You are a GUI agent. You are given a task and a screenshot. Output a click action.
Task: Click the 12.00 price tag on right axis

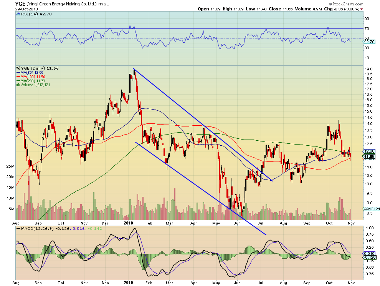click(x=369, y=151)
